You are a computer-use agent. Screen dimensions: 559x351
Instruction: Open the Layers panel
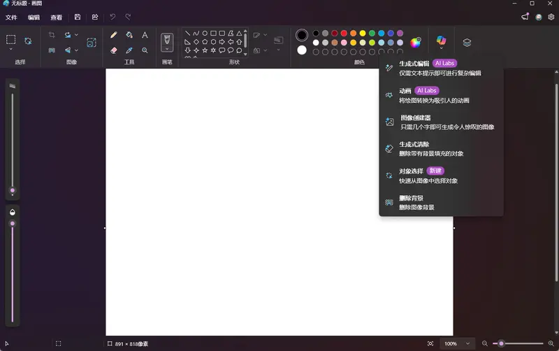pyautogui.click(x=467, y=43)
